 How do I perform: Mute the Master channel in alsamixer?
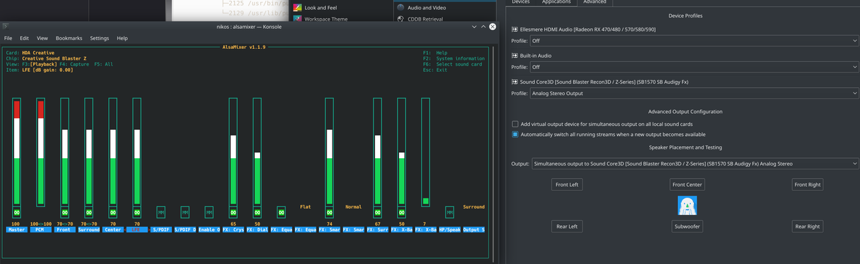tap(16, 212)
